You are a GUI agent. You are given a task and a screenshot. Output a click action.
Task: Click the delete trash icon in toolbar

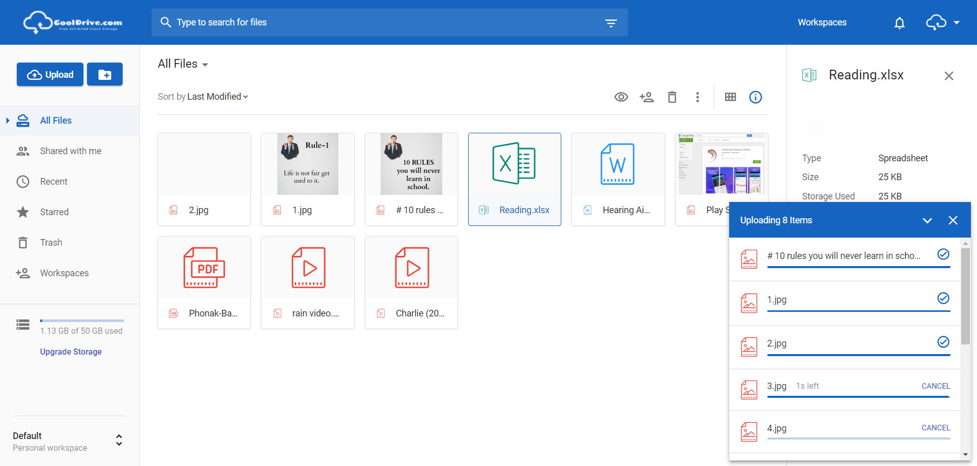point(672,97)
